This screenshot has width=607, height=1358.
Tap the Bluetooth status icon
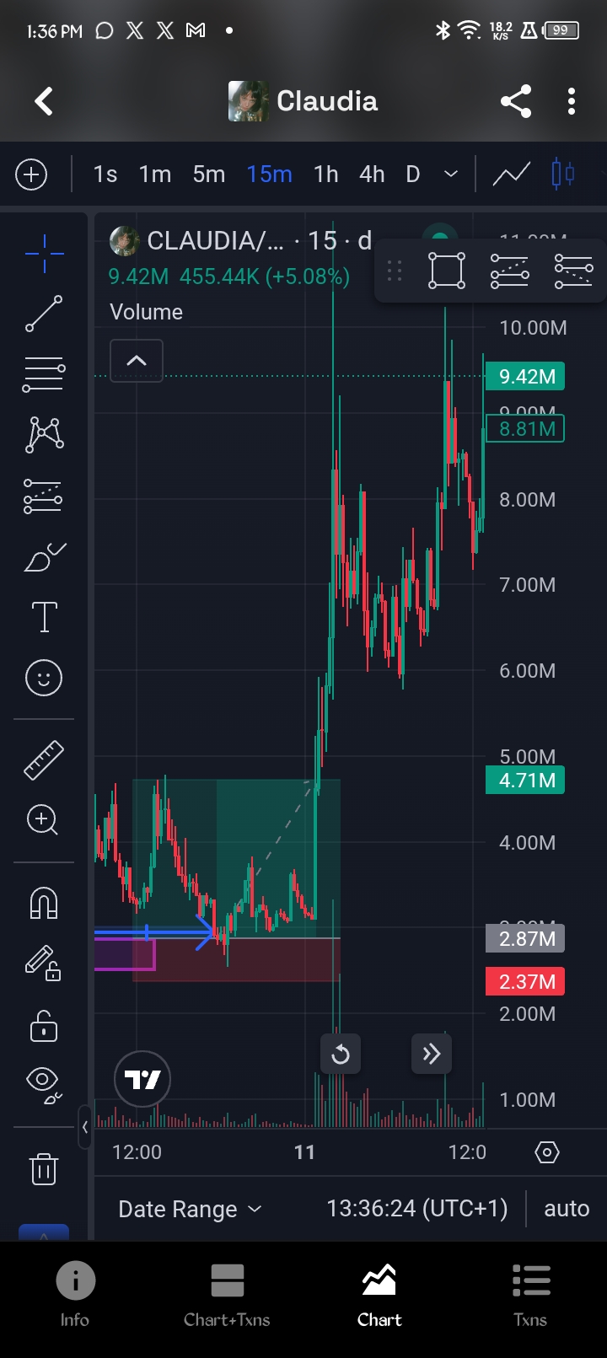tap(443, 31)
